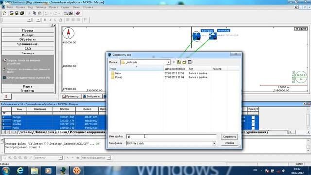Open the 'Нет набора данных' dropdown
The width and height of the screenshot is (311, 175).
coord(109,158)
